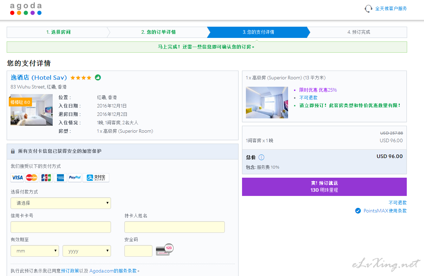Focus the 信用卡卡号 card number field

coord(61,227)
